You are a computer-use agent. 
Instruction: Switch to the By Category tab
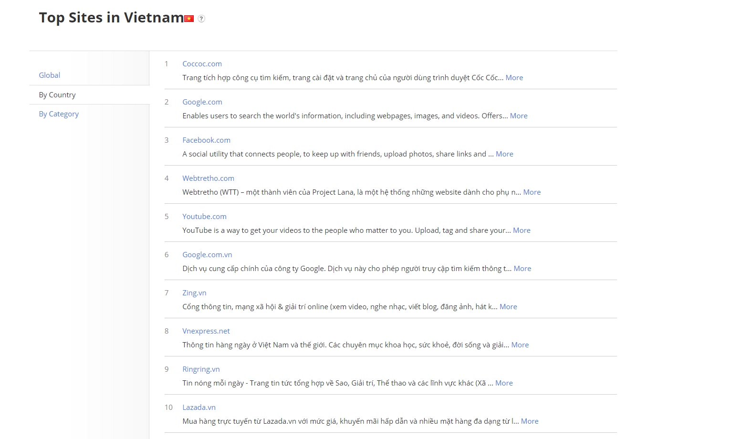coord(59,114)
